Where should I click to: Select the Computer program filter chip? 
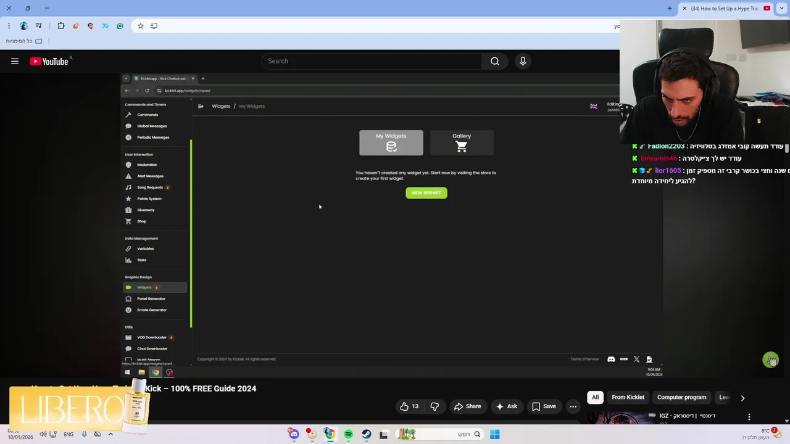[681, 397]
